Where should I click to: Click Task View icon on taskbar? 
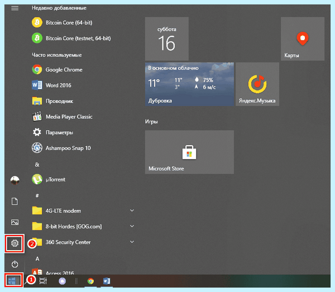pos(43,281)
